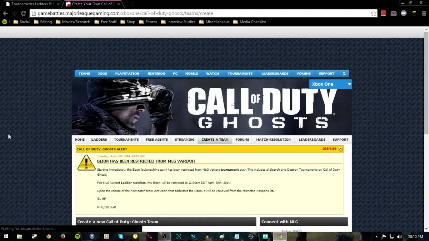
Task: Open the Interview Studies bookmarks folder
Action: [178, 22]
